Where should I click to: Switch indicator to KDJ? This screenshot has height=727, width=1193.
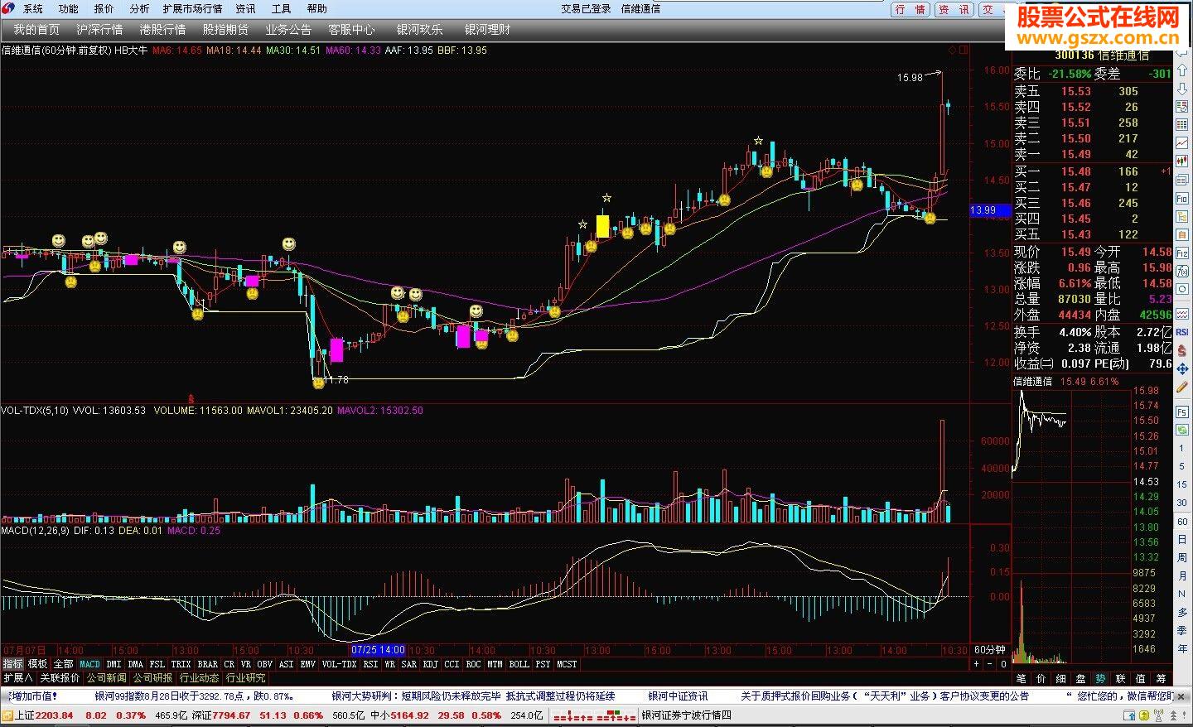430,664
